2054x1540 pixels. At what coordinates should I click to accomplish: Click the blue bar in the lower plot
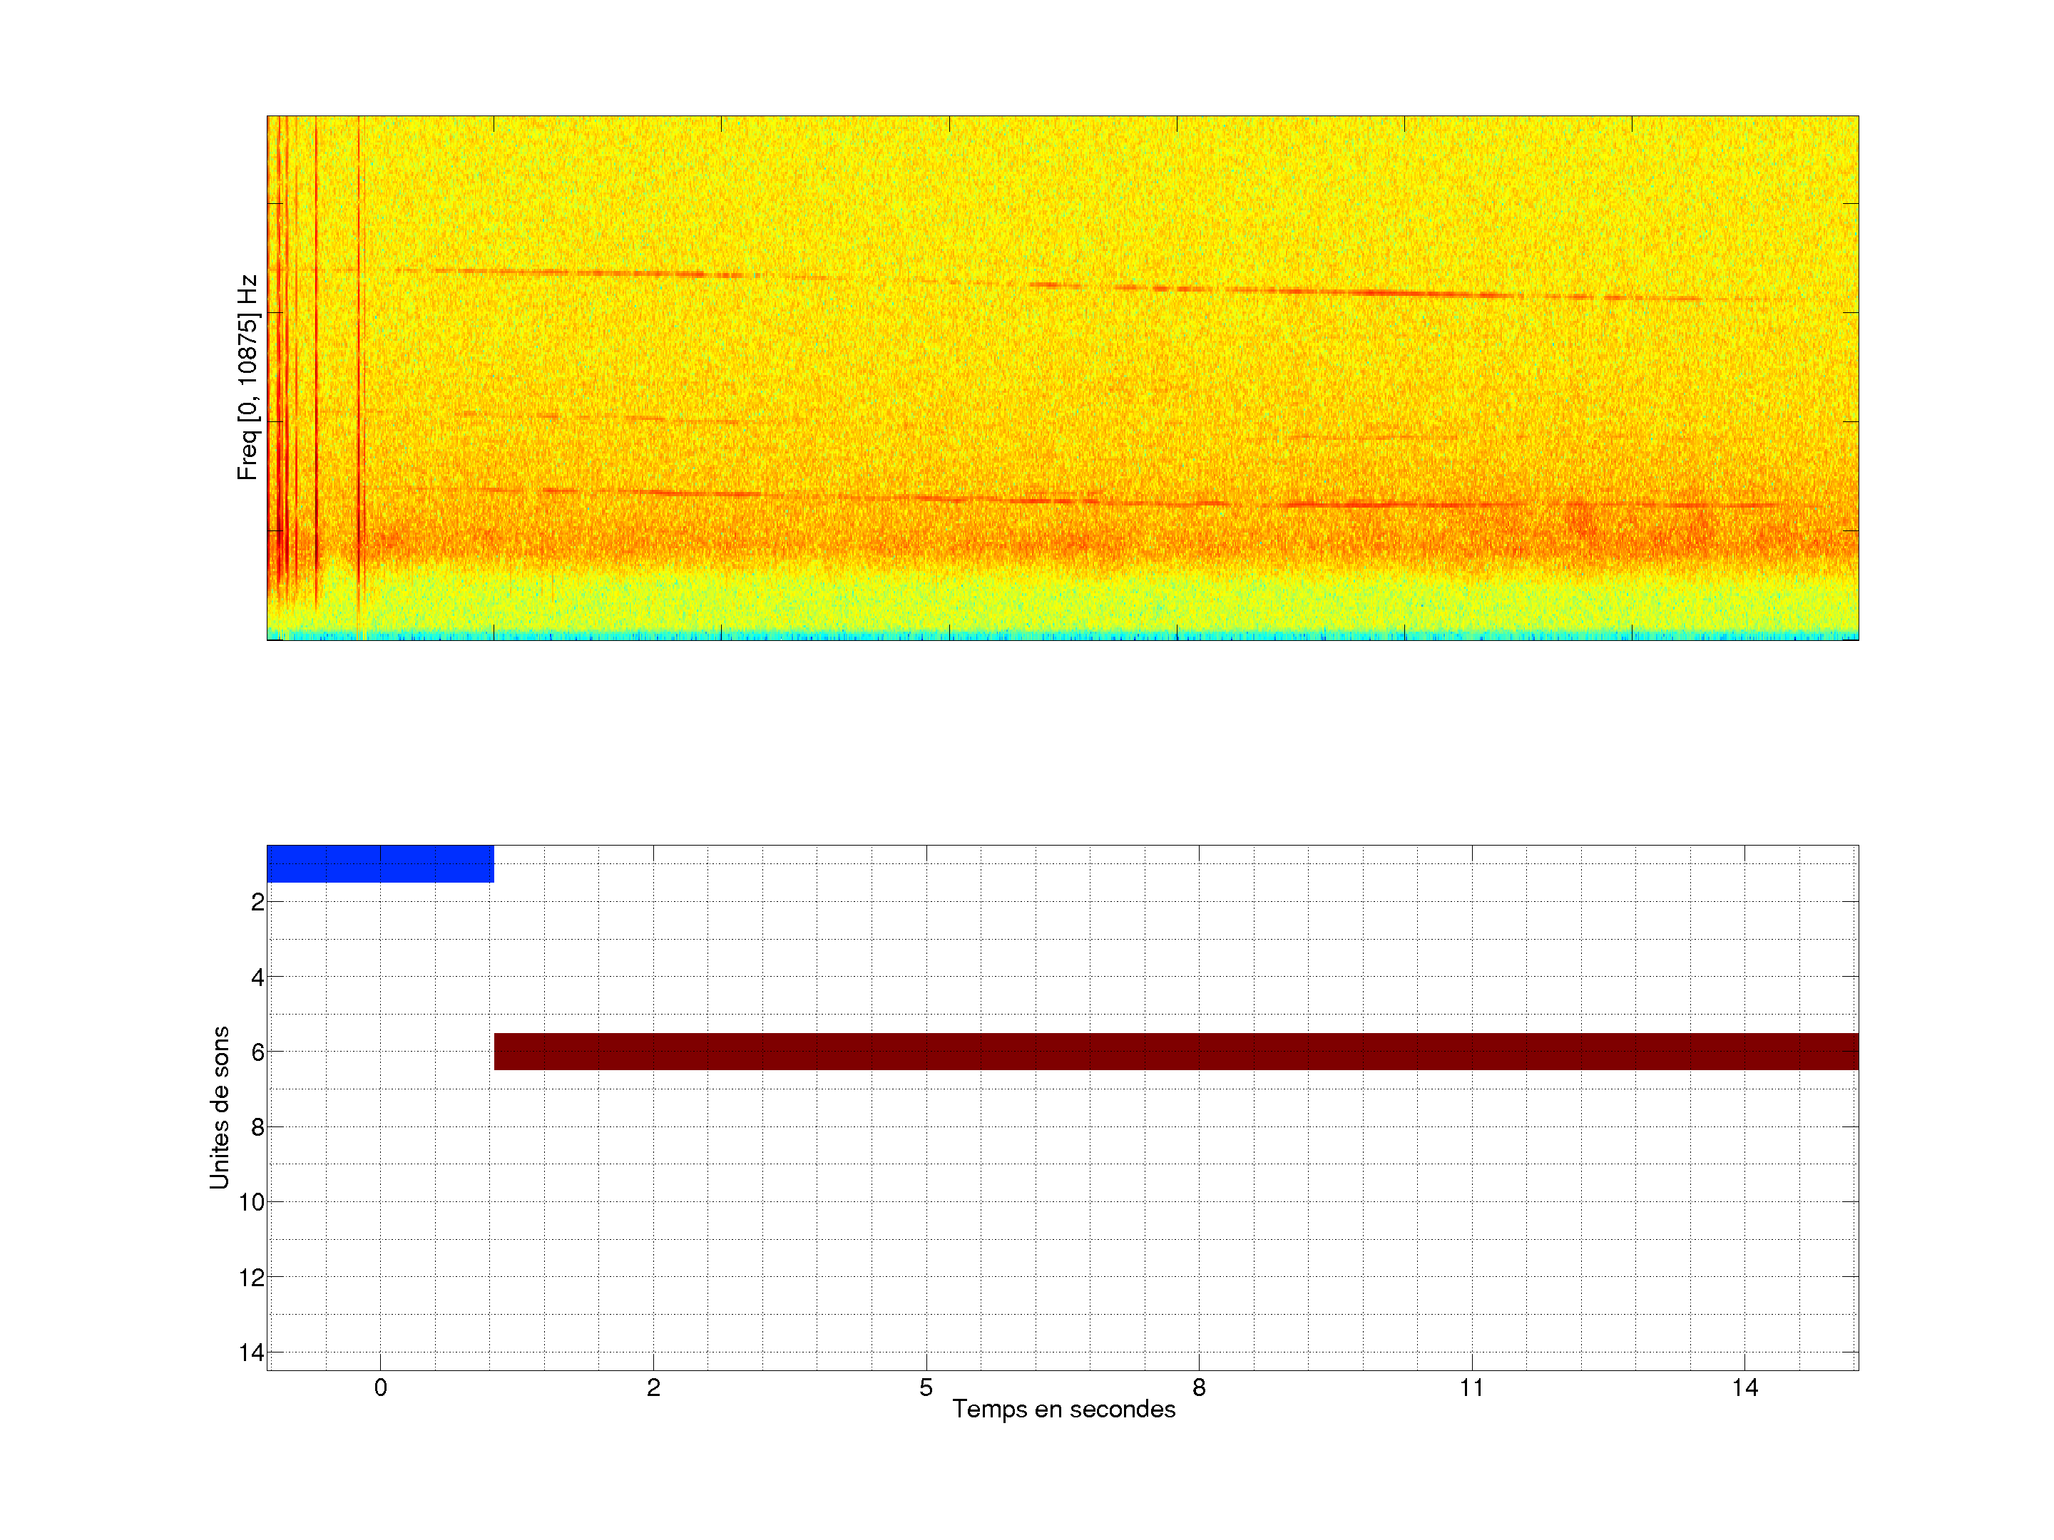[x=380, y=863]
